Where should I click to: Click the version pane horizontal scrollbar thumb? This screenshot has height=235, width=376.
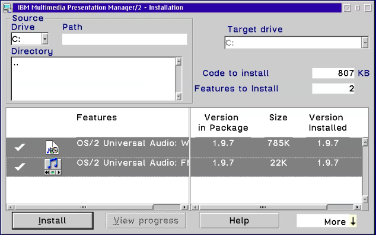(x=263, y=207)
